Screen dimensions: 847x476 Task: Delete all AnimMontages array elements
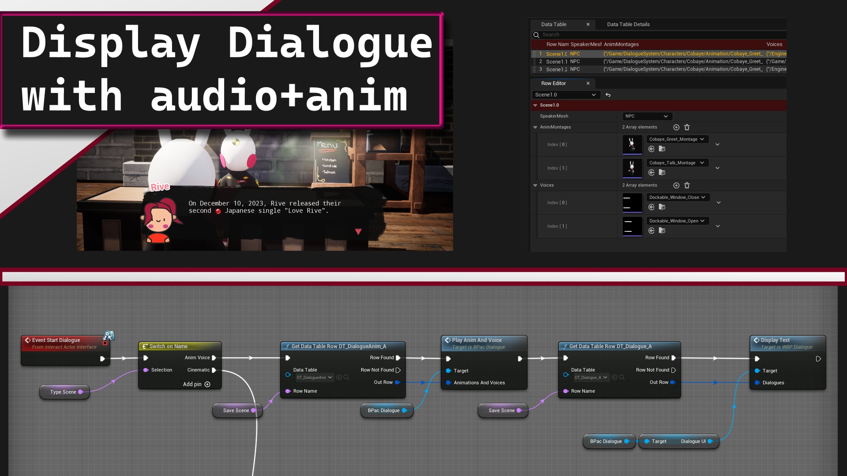point(687,127)
